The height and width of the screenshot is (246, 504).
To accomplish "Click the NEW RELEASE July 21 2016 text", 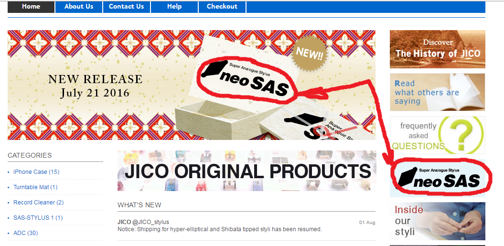I will click(95, 86).
